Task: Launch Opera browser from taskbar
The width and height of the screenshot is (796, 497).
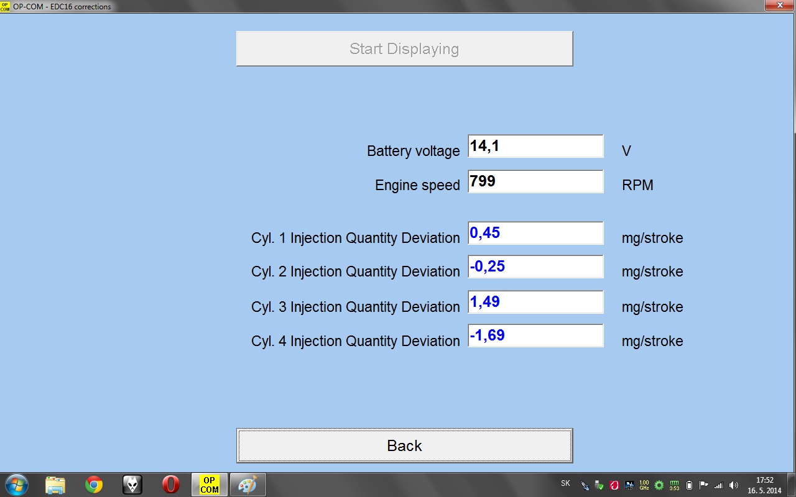Action: tap(171, 485)
